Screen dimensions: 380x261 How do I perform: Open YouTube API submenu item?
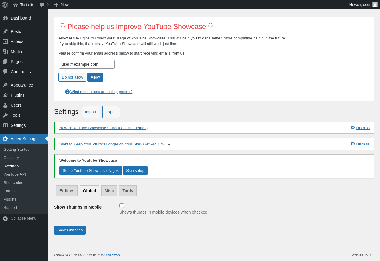(15, 174)
